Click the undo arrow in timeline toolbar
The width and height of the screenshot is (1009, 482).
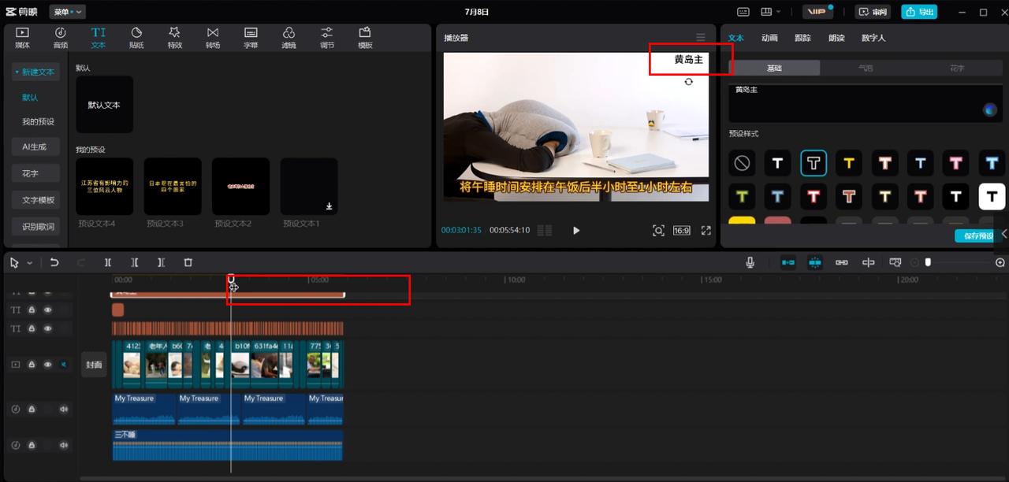tap(54, 262)
